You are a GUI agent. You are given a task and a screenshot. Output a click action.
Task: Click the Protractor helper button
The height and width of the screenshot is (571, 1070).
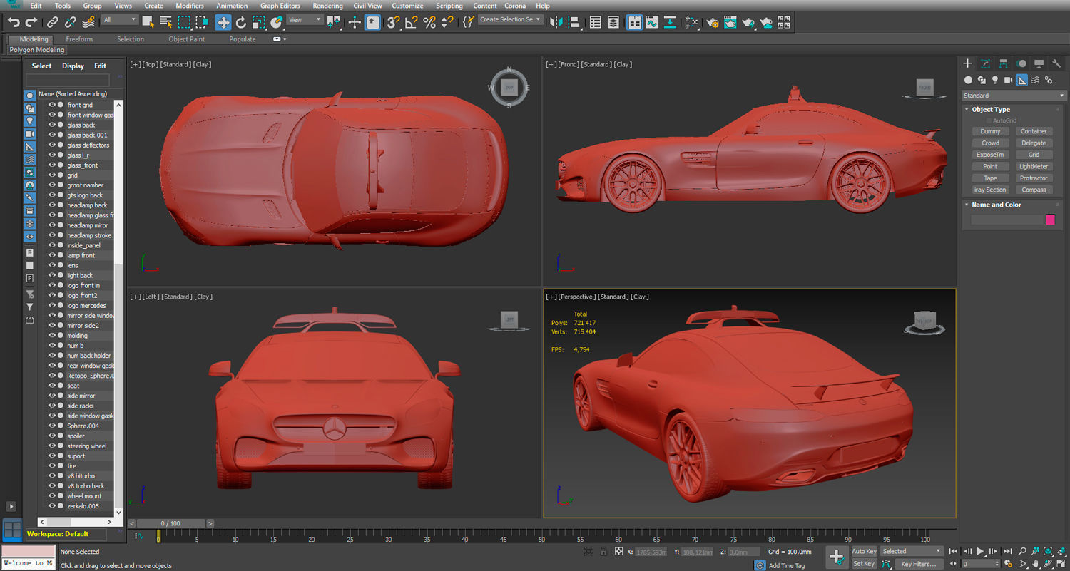tap(1034, 178)
